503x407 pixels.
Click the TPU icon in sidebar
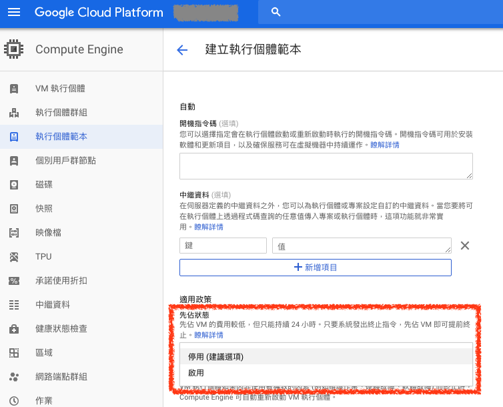point(14,257)
